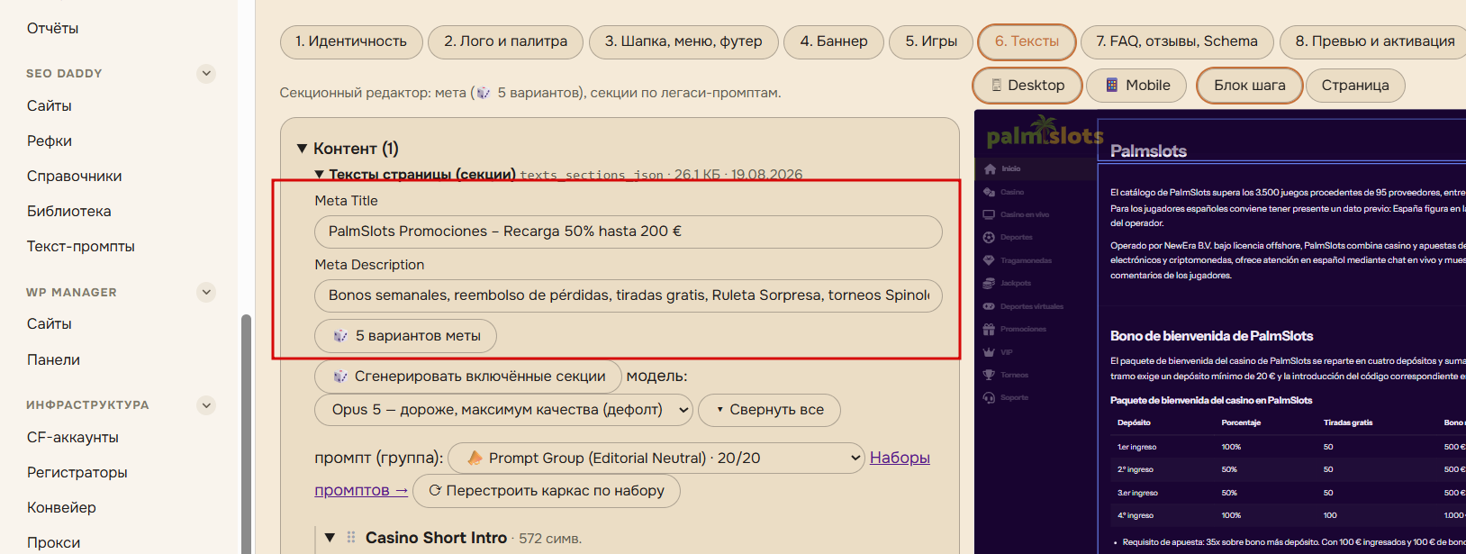Open Прокси in the sidebar
Image resolution: width=1466 pixels, height=554 pixels.
pyautogui.click(x=53, y=542)
